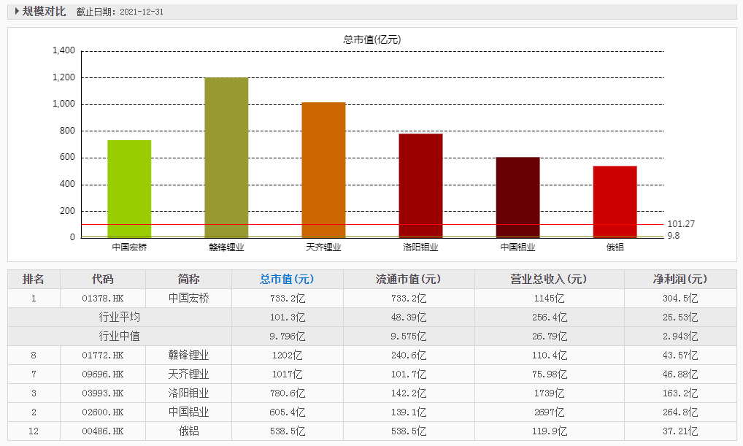Click the 洛阳钼业 axis label under chart
The image size is (743, 446).
point(421,247)
